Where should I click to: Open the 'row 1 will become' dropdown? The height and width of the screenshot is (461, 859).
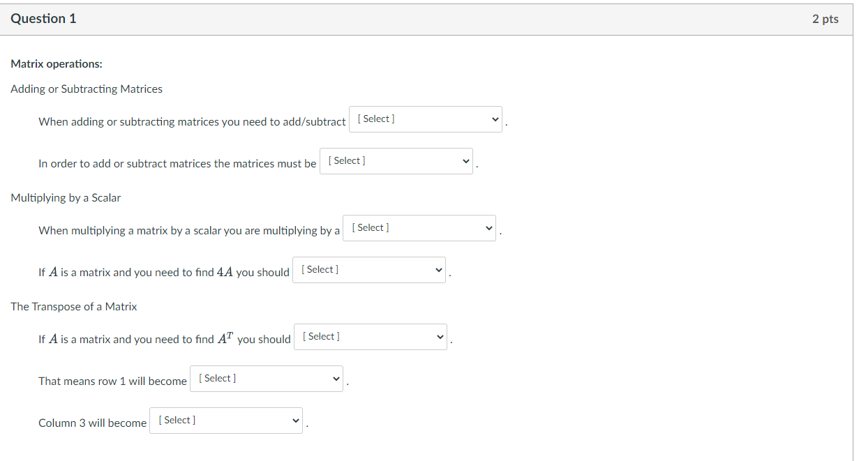pos(267,379)
